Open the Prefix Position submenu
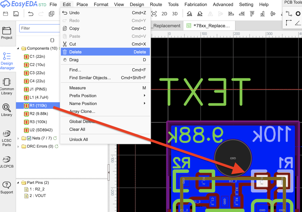Image resolution: width=302 pixels, height=212 pixels. 105,96
